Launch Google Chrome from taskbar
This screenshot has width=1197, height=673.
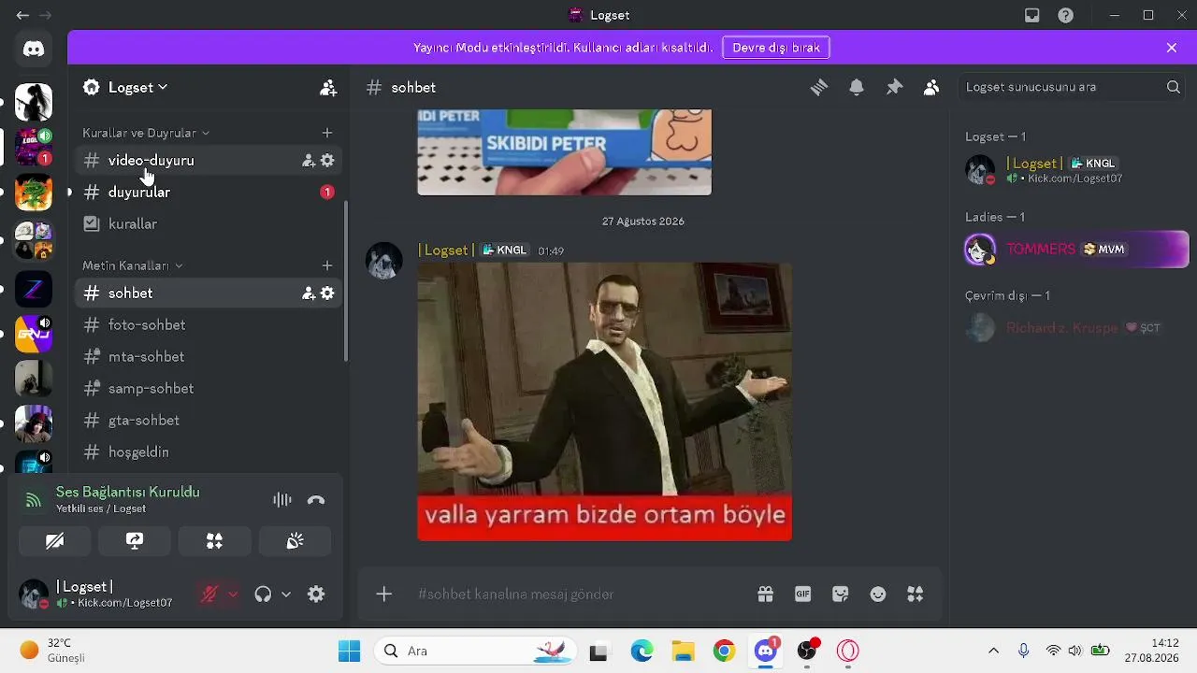click(x=723, y=651)
